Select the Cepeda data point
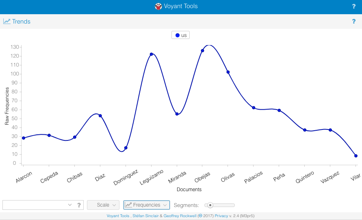The width and height of the screenshot is (362, 220). coord(49,135)
